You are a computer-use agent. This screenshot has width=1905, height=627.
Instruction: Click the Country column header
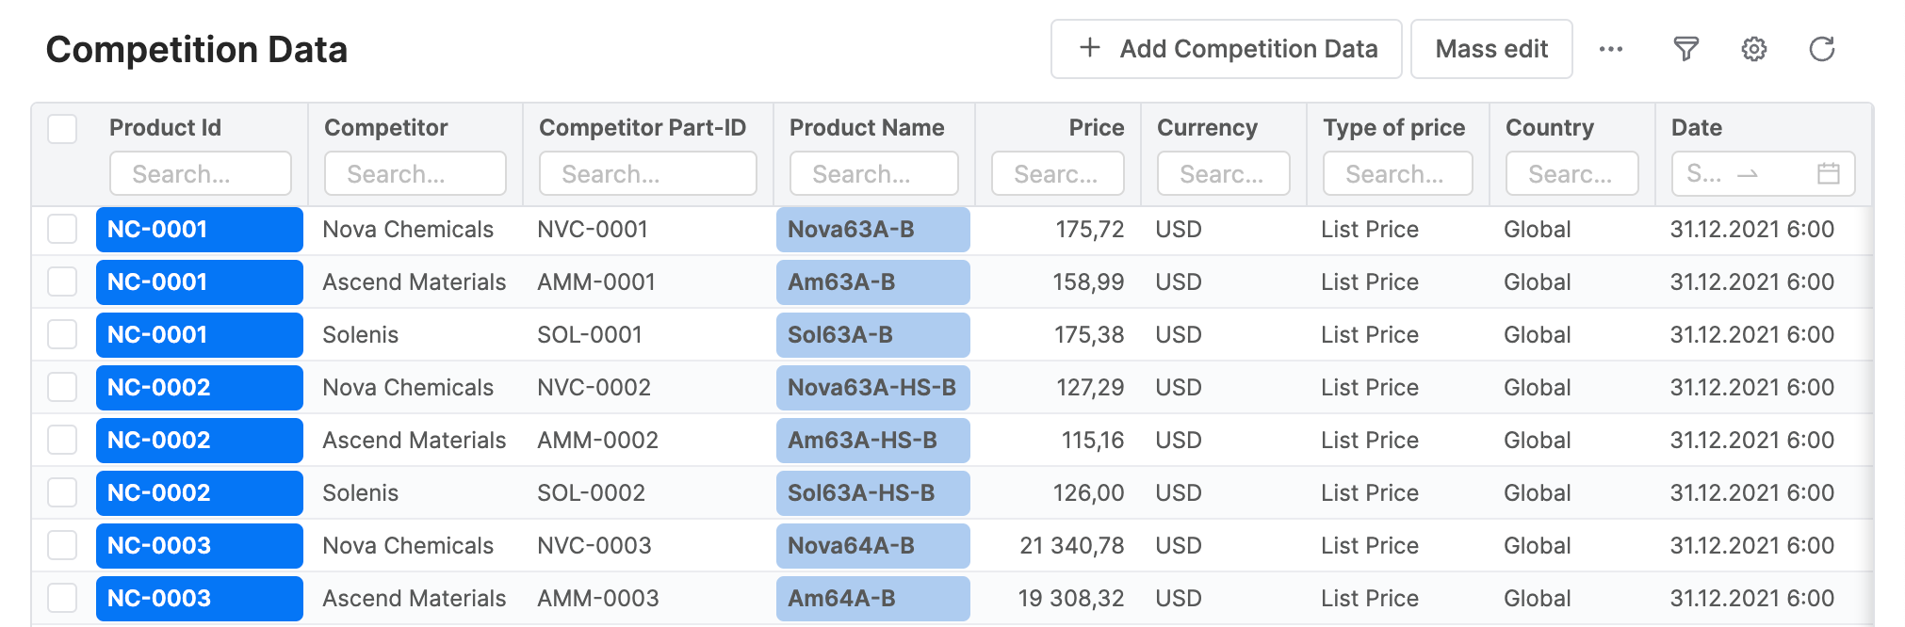pos(1549,128)
